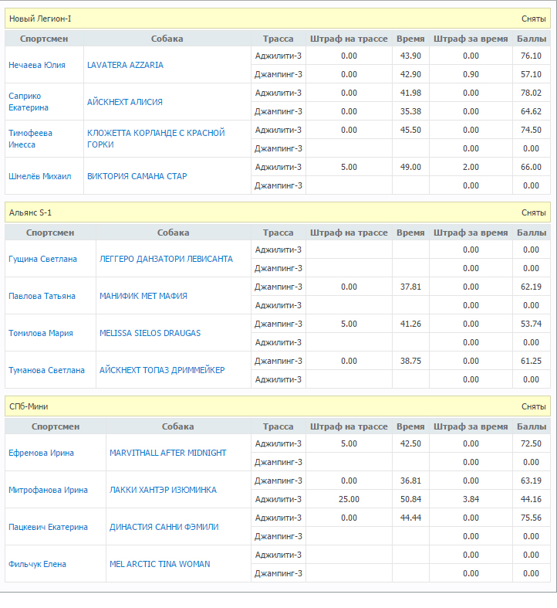Open athlete link Нечаева Юлия
Screen dimensions: 557x608
tap(36, 66)
